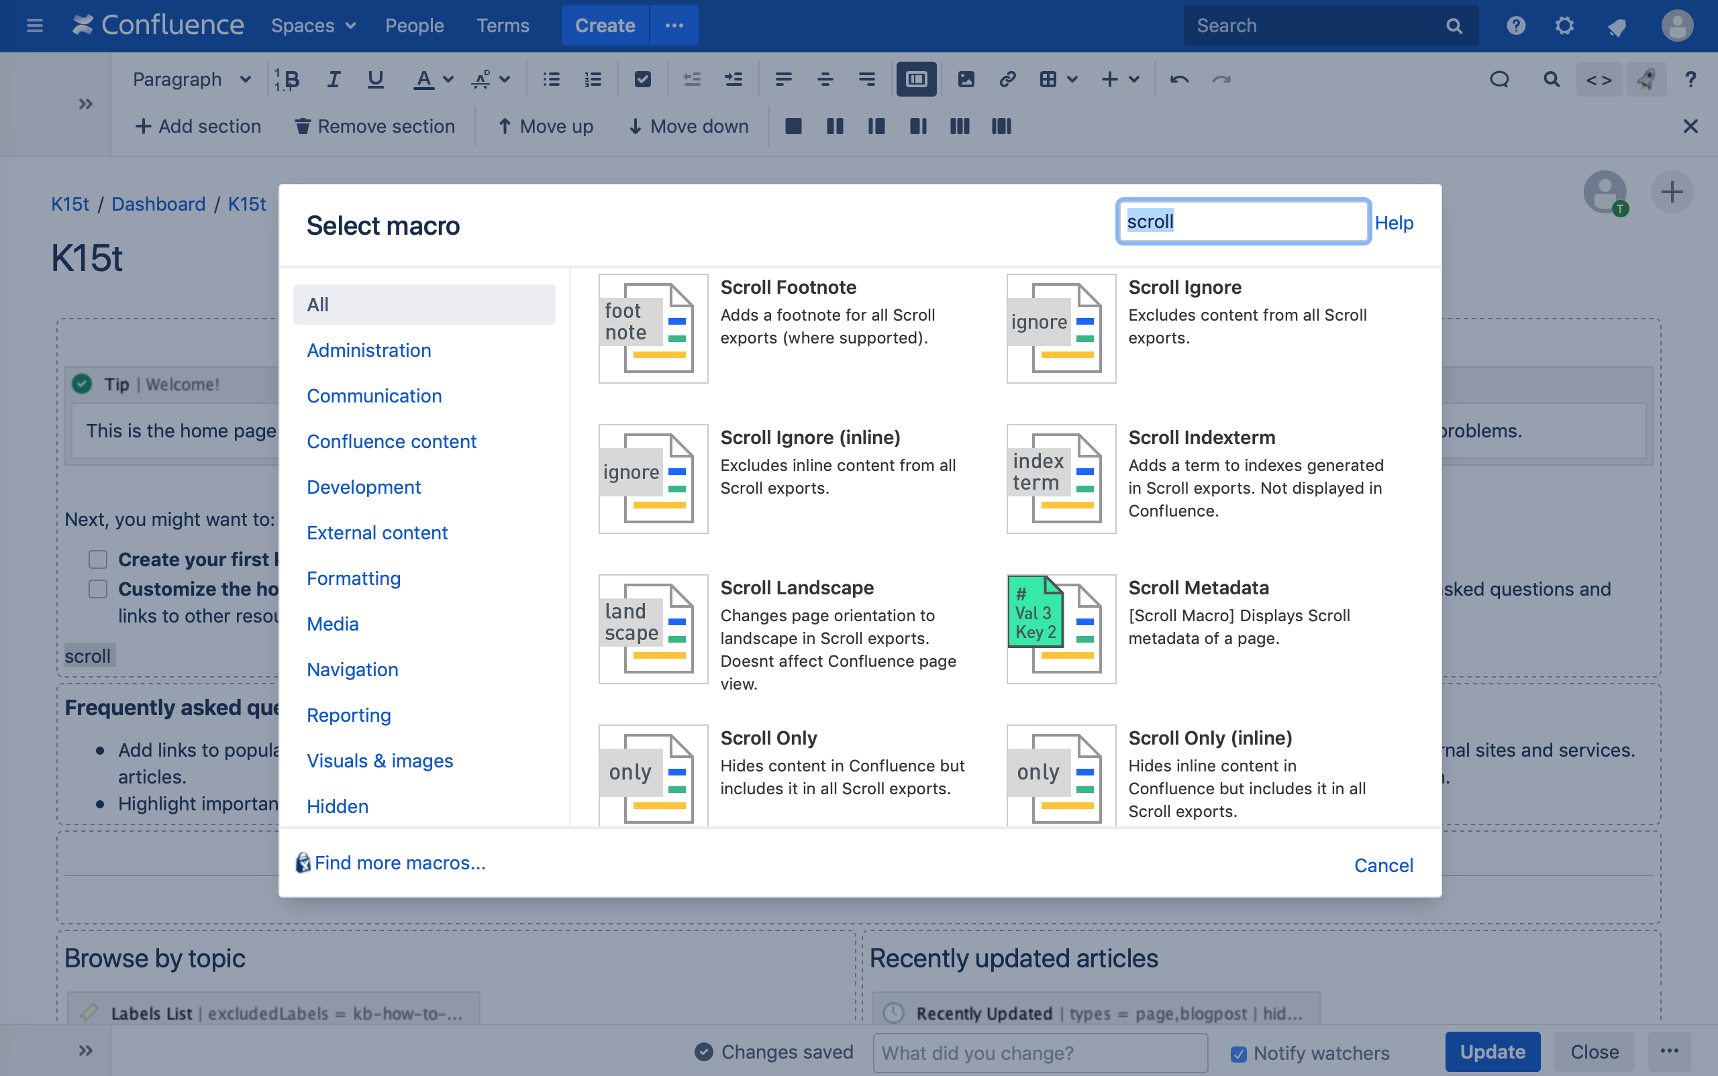Image resolution: width=1718 pixels, height=1076 pixels.
Task: Apply italic formatting
Action: (334, 79)
